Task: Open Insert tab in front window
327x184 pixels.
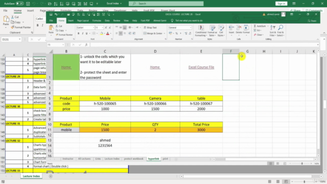Action: point(71,20)
